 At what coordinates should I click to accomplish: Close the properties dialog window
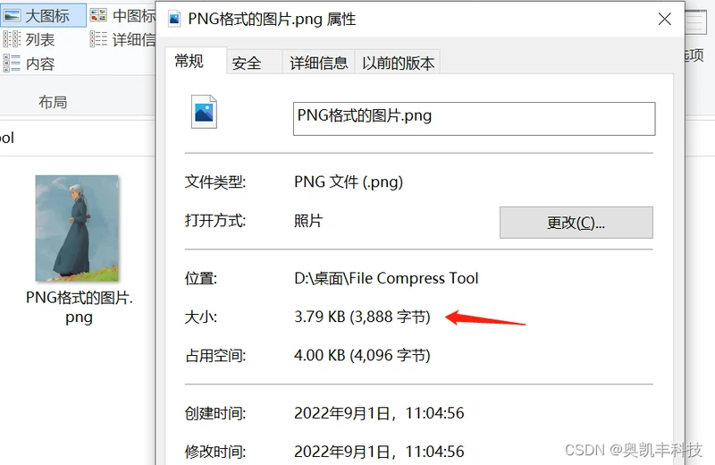tap(664, 19)
